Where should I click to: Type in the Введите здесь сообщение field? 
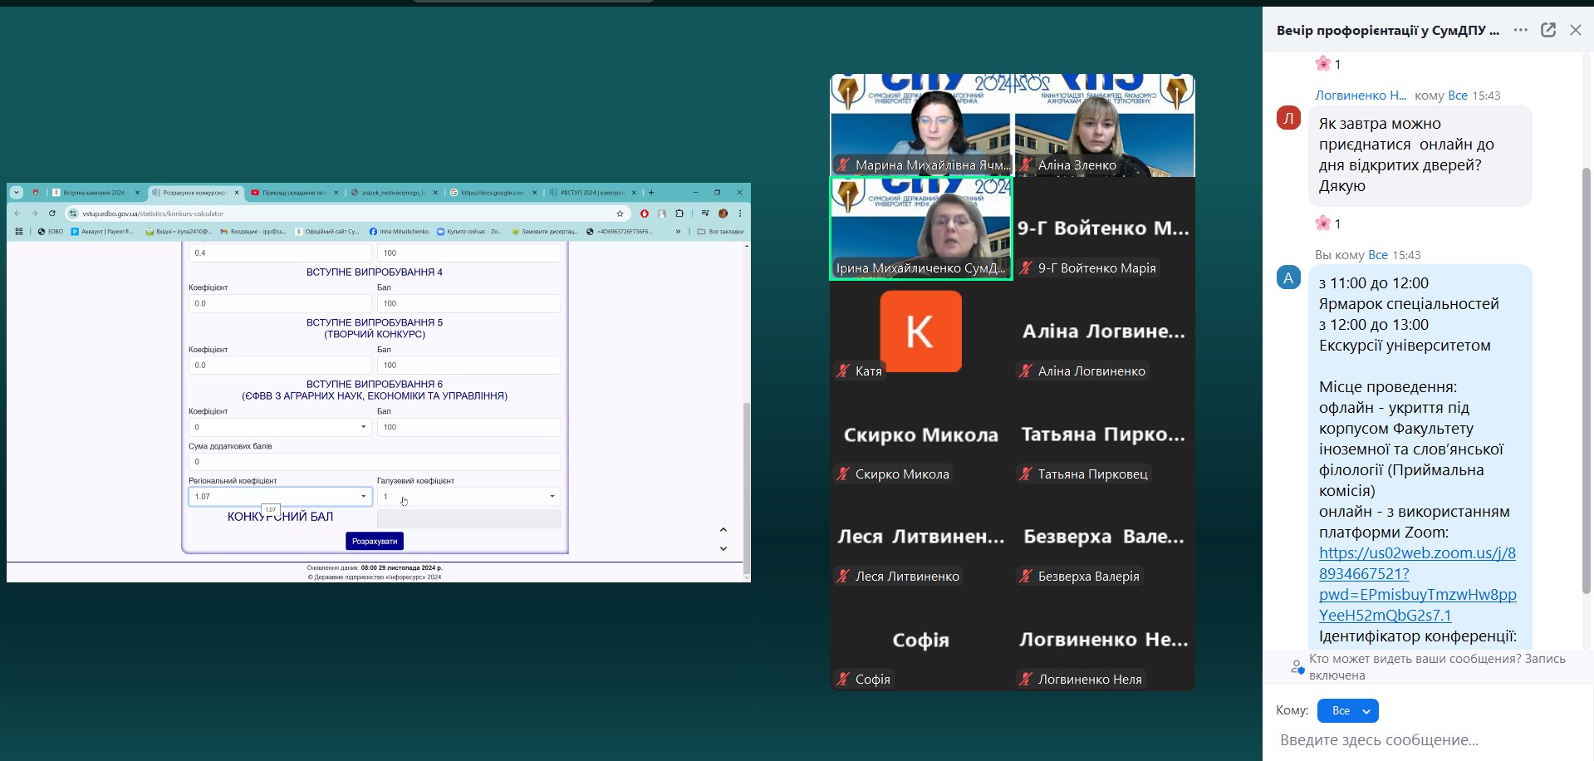point(1412,739)
